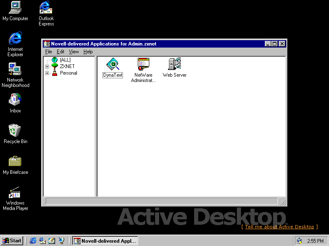The height and width of the screenshot is (246, 329).
Task: Open the File menu
Action: pyautogui.click(x=49, y=52)
